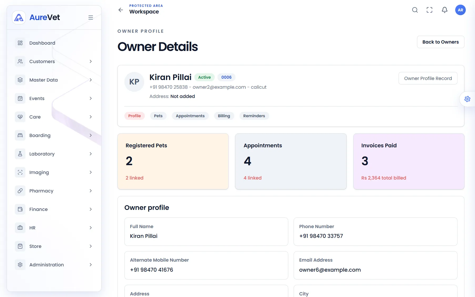
Task: Select the Reminders tab
Action: 254,116
